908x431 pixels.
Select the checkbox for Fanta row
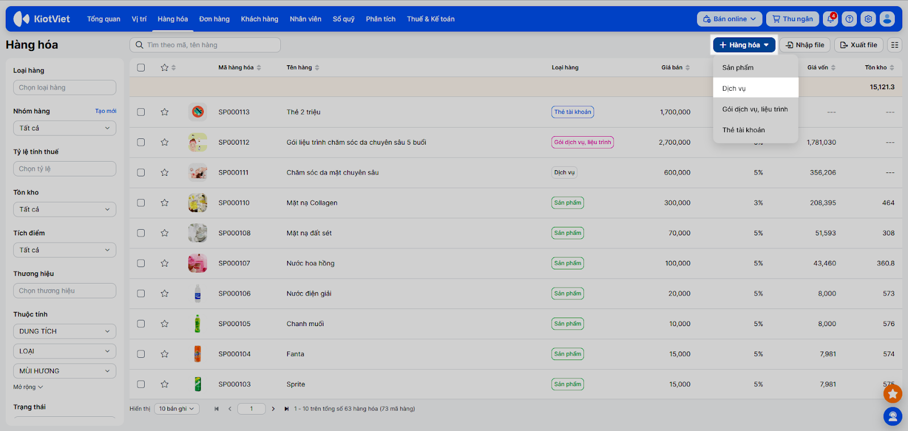141,354
